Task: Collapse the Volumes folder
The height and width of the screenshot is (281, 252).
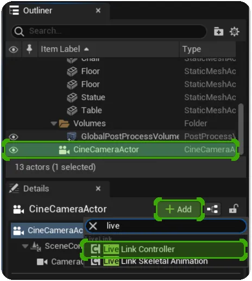Action: coord(54,123)
